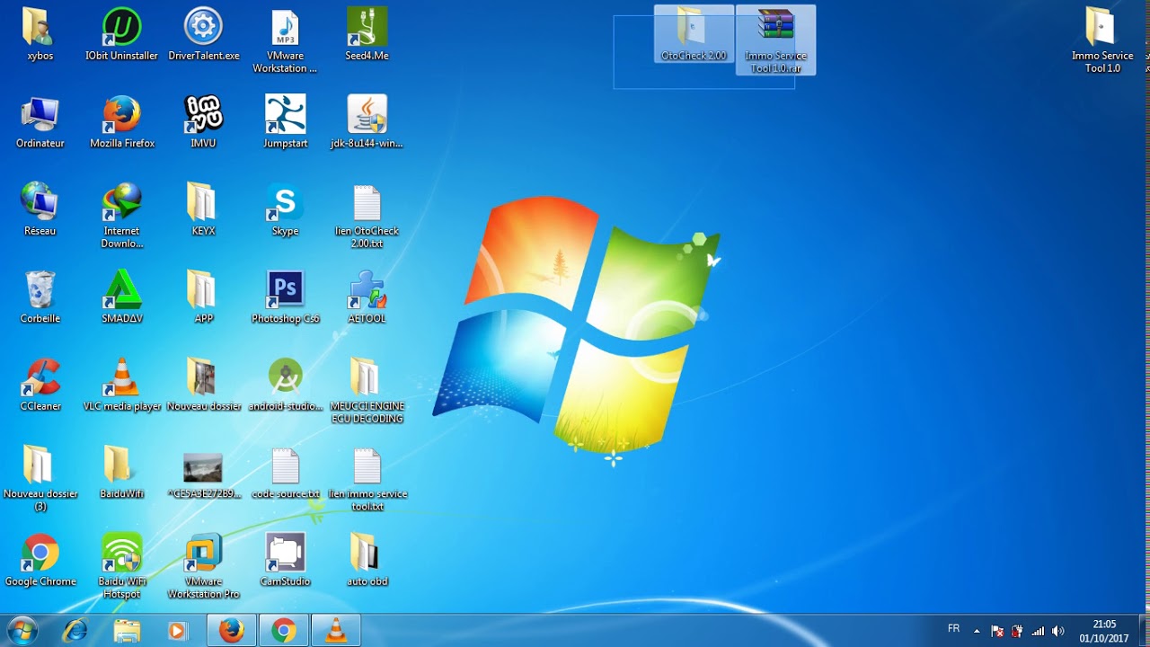Select the Ordinateur computer icon
The image size is (1150, 647).
pos(40,114)
